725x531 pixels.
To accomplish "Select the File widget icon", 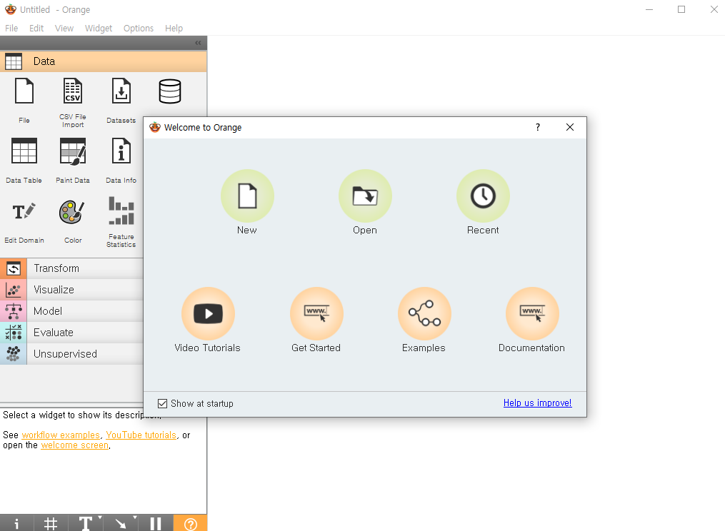I will coord(24,91).
